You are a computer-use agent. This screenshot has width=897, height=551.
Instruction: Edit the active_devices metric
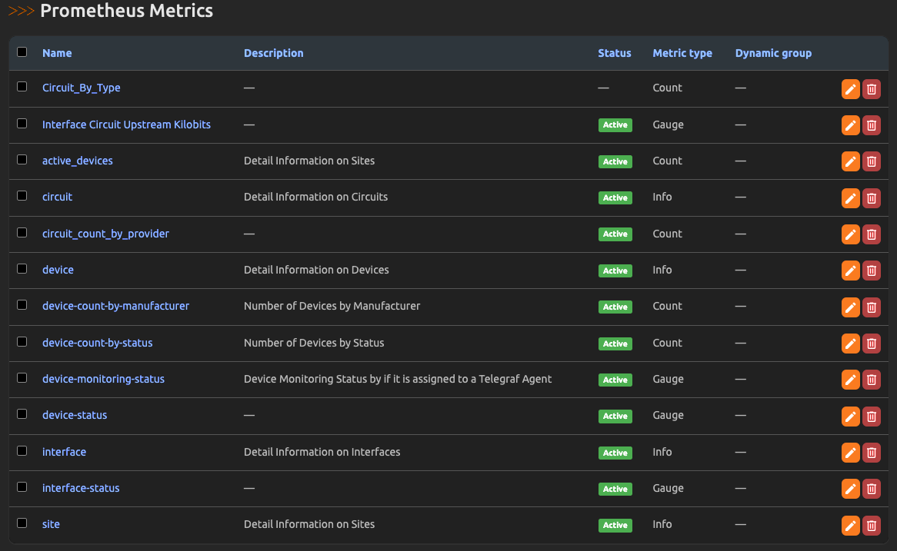coord(850,161)
